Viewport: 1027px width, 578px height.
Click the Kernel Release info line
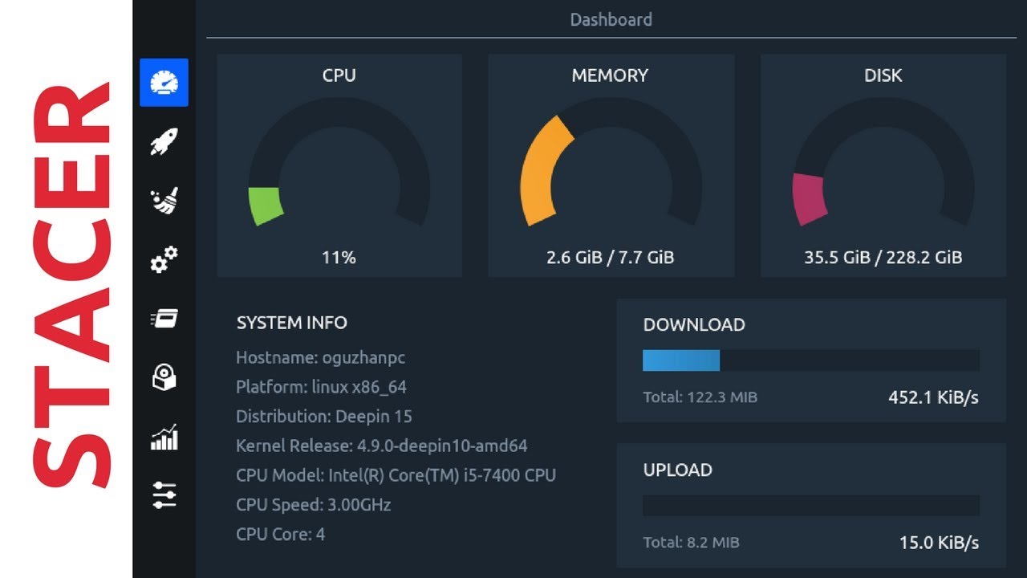click(x=382, y=446)
